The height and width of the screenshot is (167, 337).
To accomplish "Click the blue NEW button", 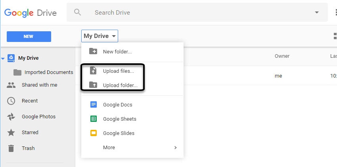I will click(x=29, y=36).
